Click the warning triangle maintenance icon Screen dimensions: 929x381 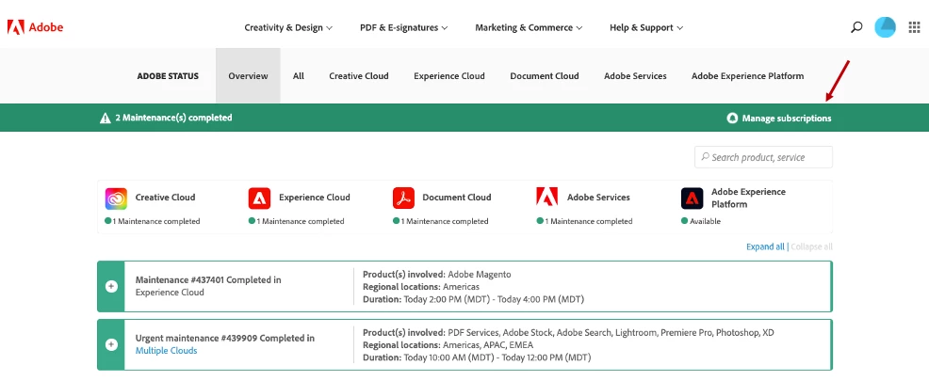[106, 118]
